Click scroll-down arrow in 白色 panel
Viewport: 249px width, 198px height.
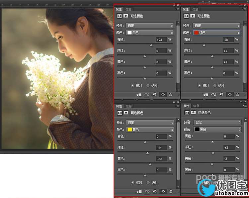178,90
